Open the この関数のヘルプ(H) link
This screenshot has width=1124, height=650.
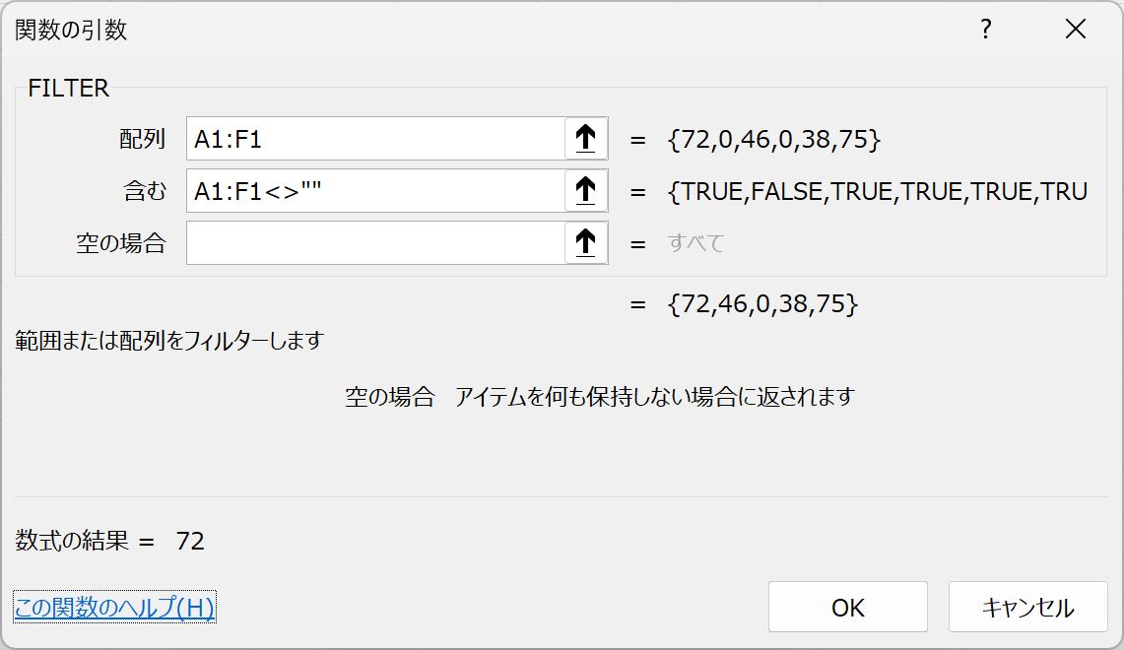point(114,607)
